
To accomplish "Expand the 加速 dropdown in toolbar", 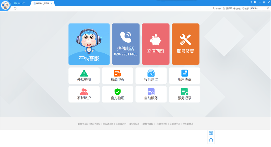I will (217, 8).
